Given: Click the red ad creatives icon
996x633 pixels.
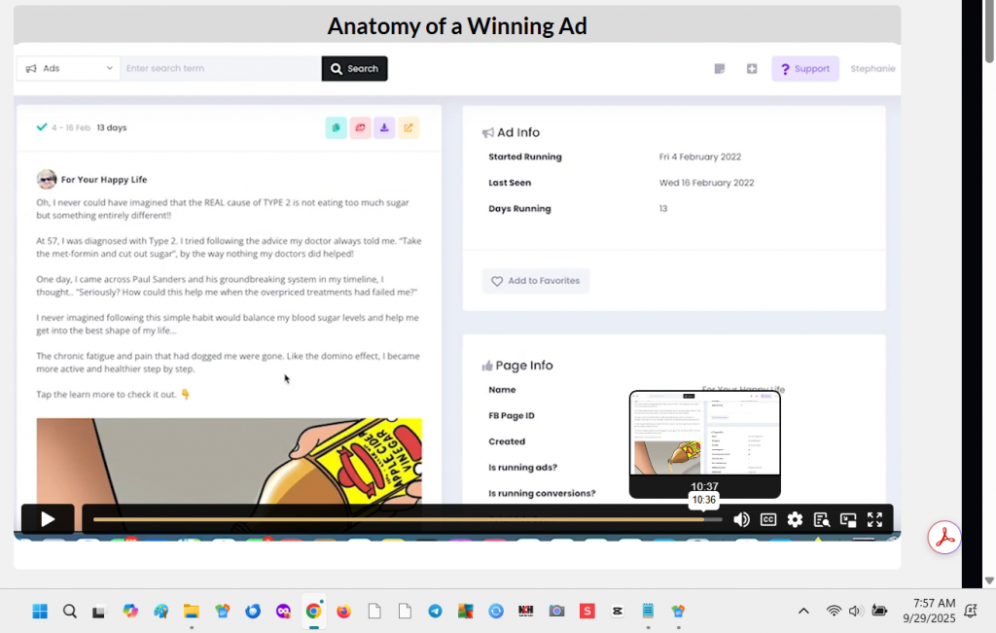Looking at the screenshot, I should [x=360, y=127].
